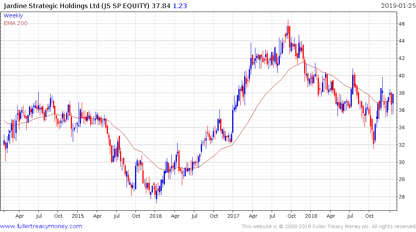
Task: Click the 2015 label on time axis
Action: (78, 216)
